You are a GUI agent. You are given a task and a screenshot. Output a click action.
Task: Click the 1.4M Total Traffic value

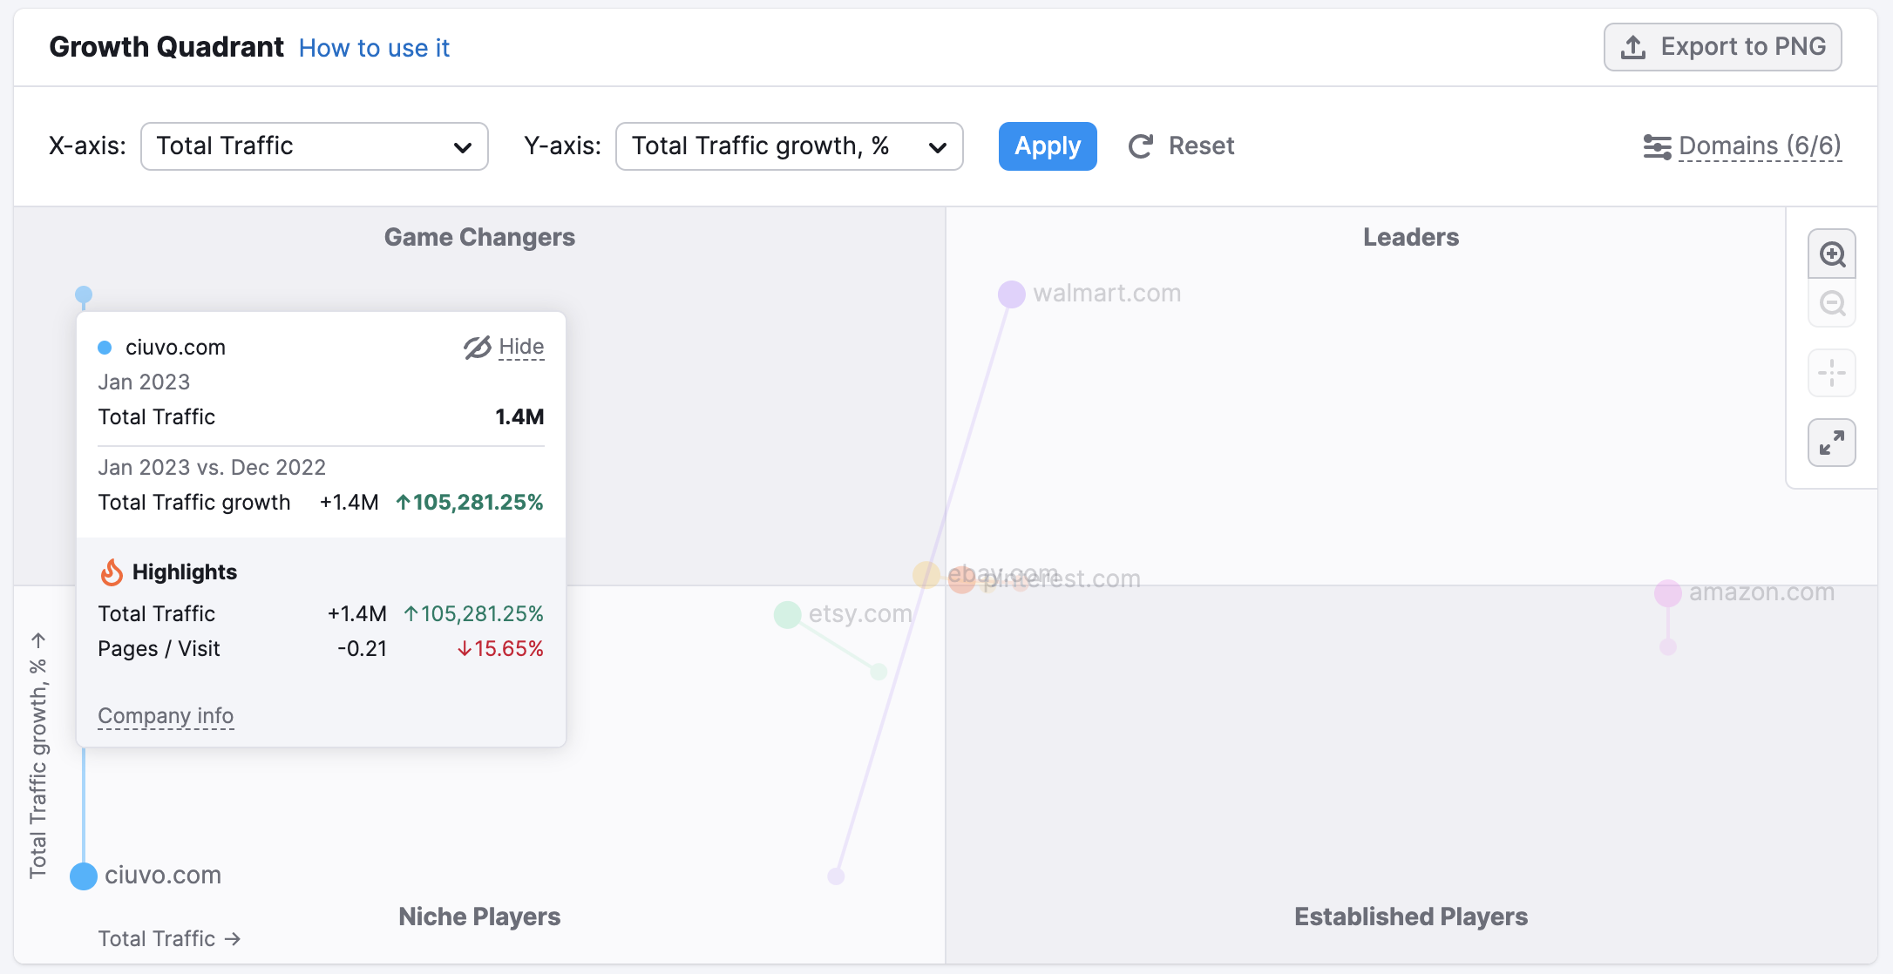tap(519, 417)
